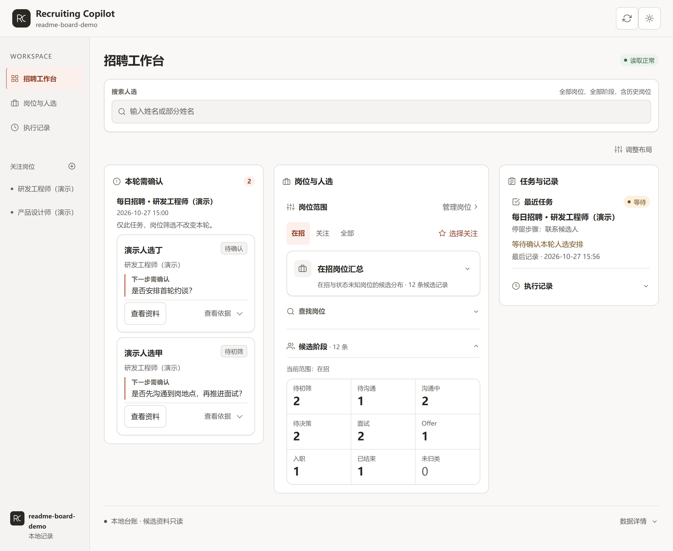The height and width of the screenshot is (551, 673).
Task: Expand the 在招岗位汇总 card chevron
Action: (467, 269)
